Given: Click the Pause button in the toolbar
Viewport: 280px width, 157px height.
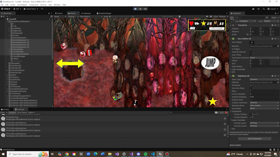Looking at the screenshot, I should pos(140,9).
